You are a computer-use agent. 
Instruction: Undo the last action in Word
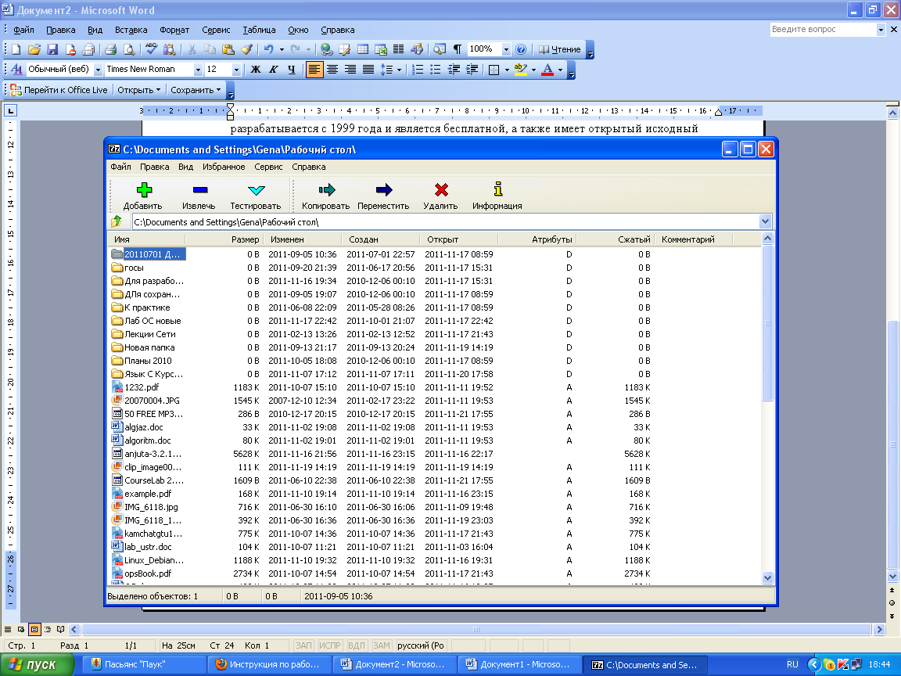[268, 49]
